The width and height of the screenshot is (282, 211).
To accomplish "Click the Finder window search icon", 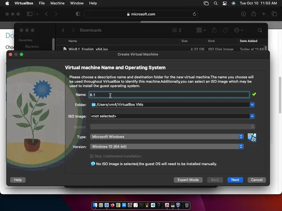I will [x=260, y=30].
